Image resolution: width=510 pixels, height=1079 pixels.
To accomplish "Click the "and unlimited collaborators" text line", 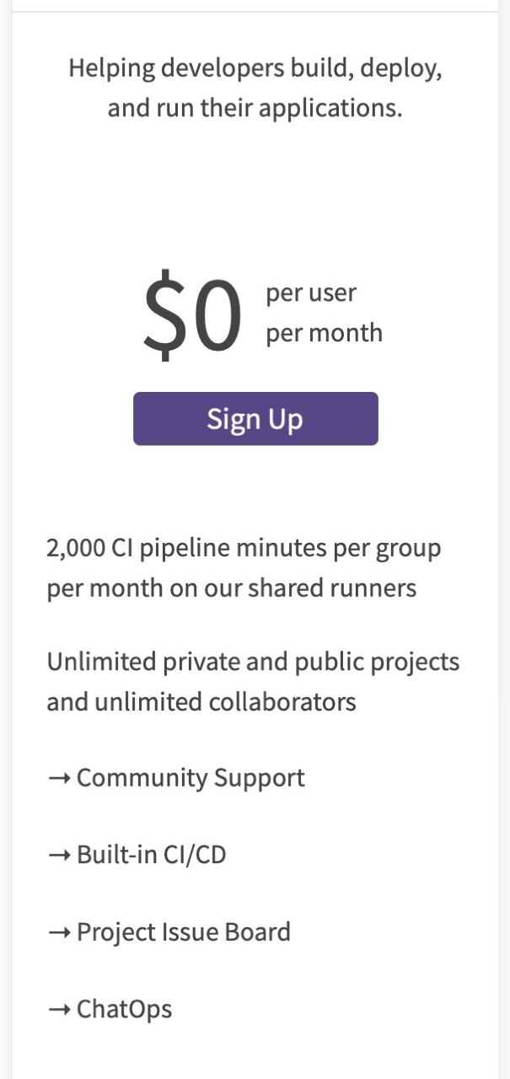I will 201,701.
